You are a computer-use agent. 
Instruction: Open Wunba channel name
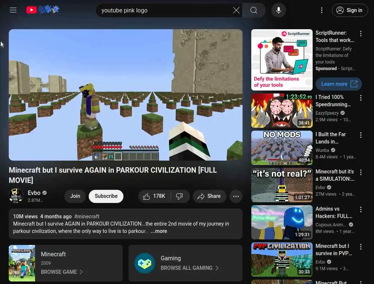tap(322, 150)
